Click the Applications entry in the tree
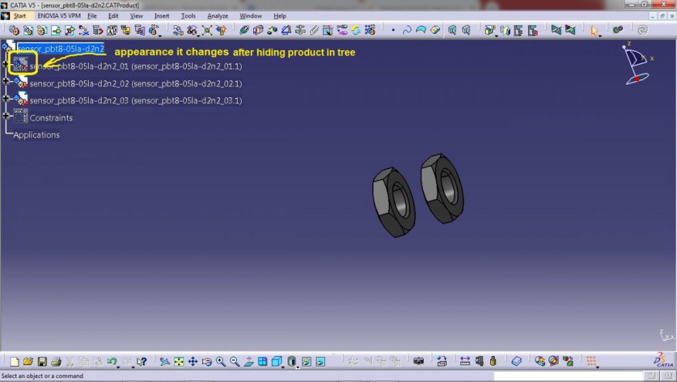 tap(37, 135)
